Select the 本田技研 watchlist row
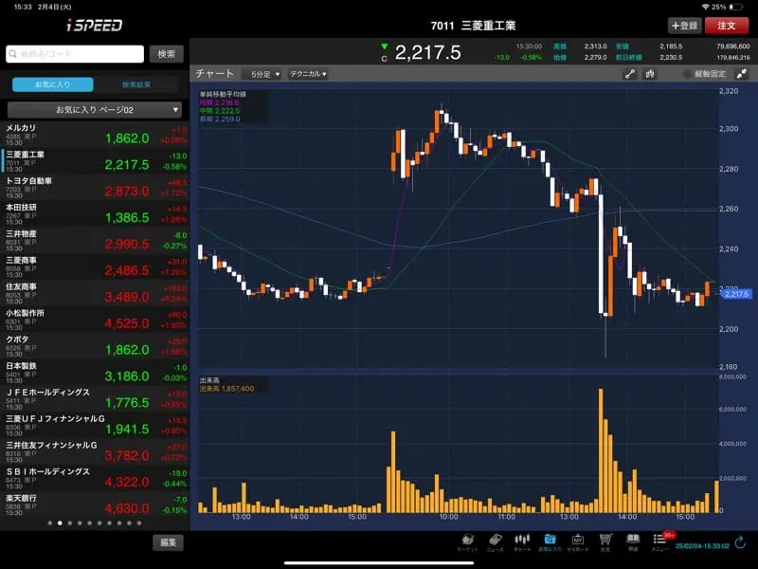The height and width of the screenshot is (569, 758). click(x=94, y=214)
